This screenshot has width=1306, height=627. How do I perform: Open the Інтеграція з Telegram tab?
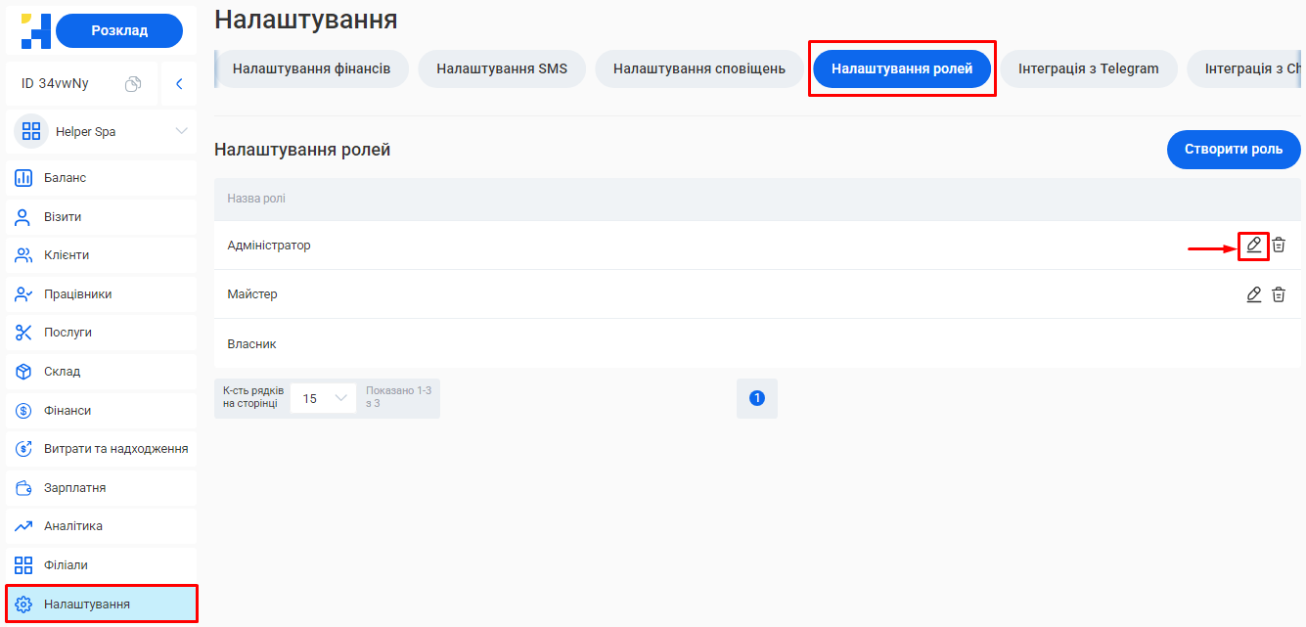1088,68
